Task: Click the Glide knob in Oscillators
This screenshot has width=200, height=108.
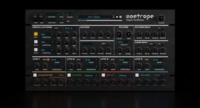Action: point(61,28)
